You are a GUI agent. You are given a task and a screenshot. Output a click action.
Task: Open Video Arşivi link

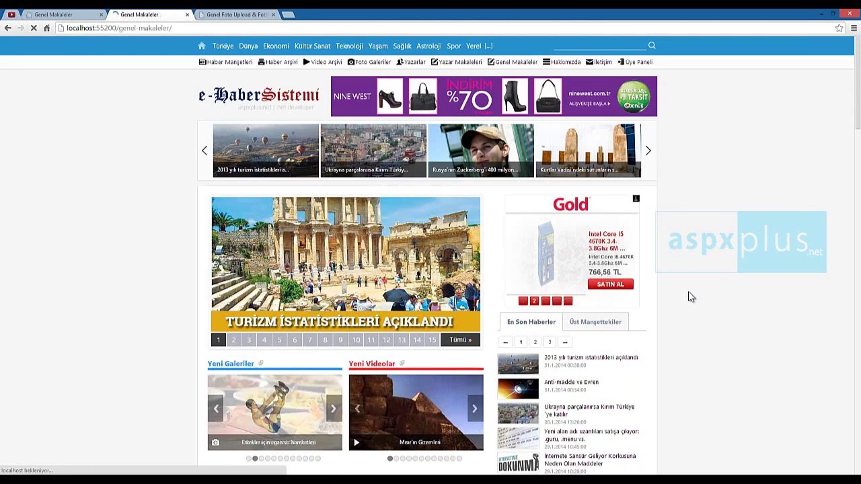[x=323, y=62]
